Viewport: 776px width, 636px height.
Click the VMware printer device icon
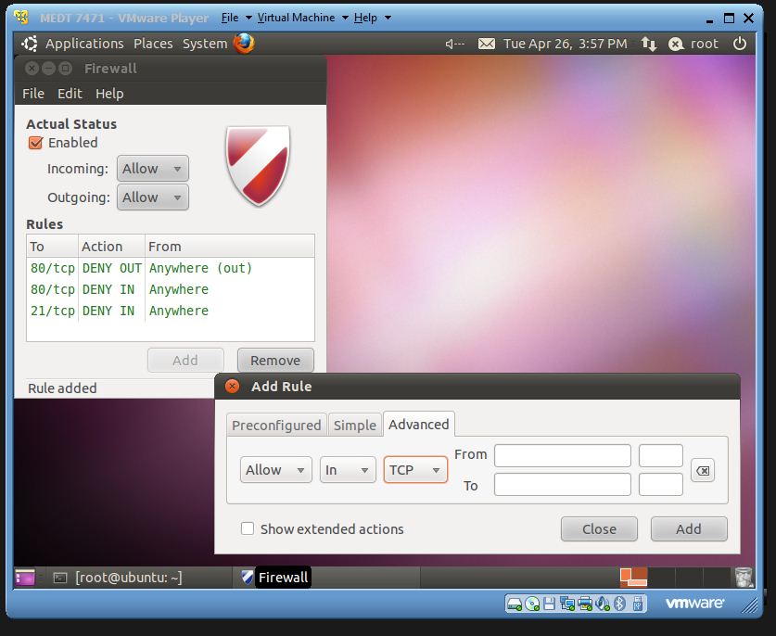coord(585,604)
